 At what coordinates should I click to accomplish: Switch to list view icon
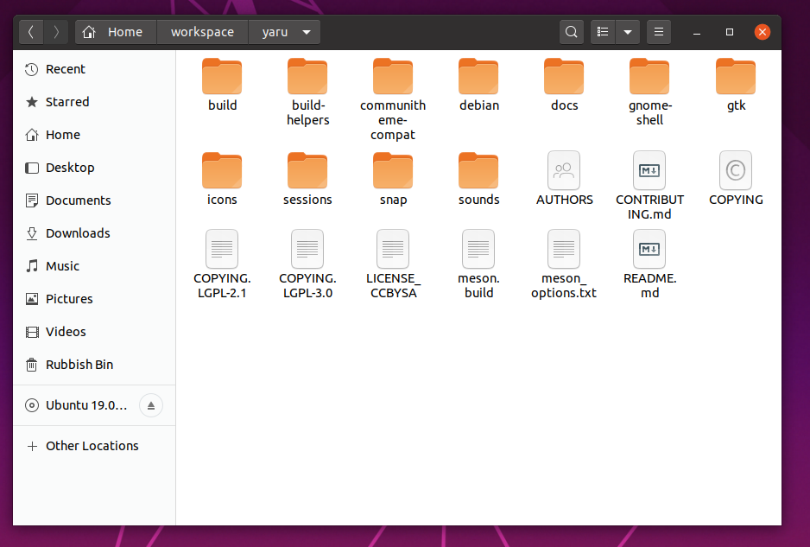click(603, 32)
